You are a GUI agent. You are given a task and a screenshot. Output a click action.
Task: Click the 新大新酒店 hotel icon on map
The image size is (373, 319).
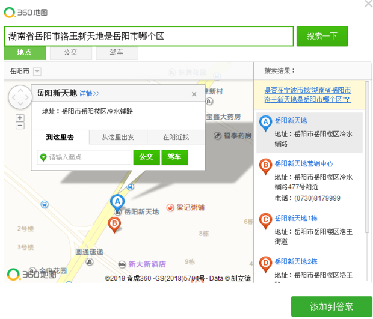click(122, 264)
